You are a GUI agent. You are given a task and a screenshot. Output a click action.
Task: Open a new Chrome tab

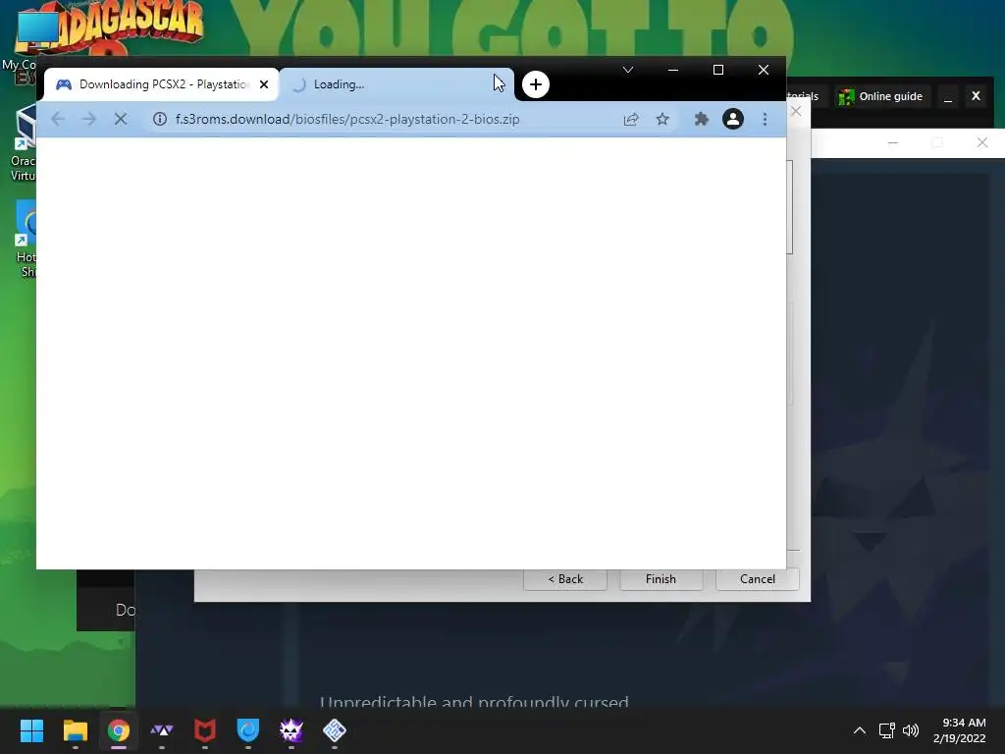click(536, 84)
